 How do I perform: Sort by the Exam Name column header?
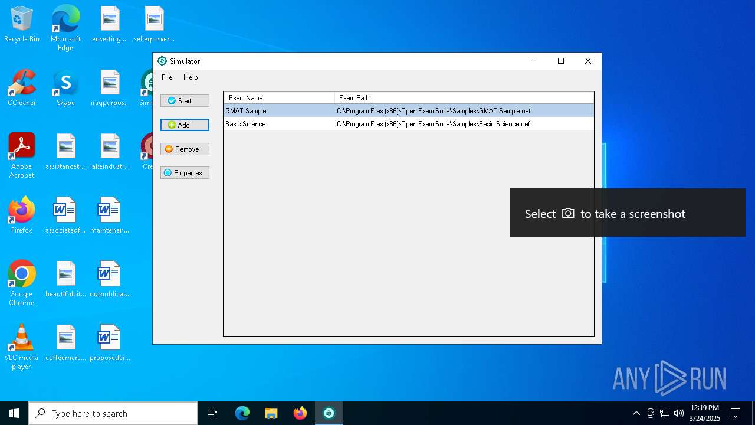coord(279,98)
